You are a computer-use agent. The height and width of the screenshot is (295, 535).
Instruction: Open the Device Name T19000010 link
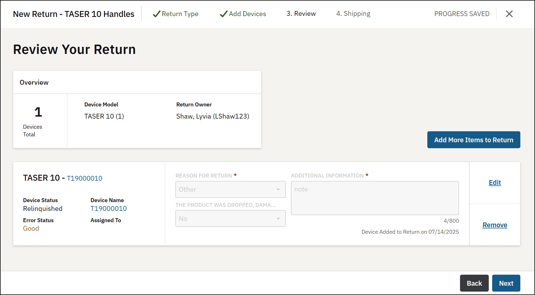click(109, 209)
